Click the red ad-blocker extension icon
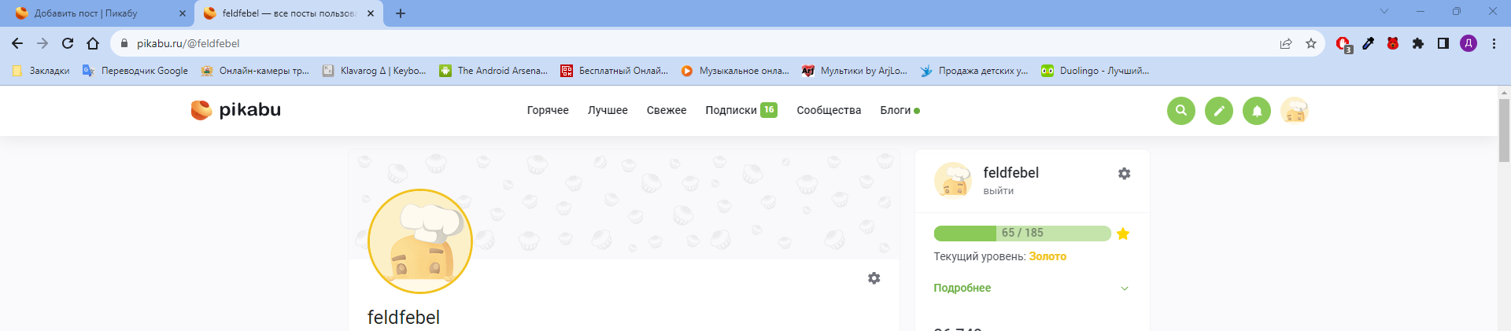The width and height of the screenshot is (1511, 331). point(1343,44)
